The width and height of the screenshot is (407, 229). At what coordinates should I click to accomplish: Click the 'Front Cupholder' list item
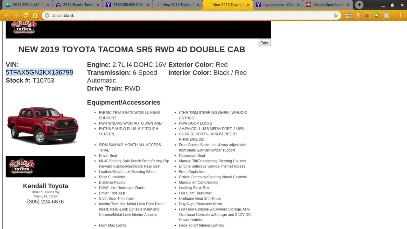(x=192, y=172)
